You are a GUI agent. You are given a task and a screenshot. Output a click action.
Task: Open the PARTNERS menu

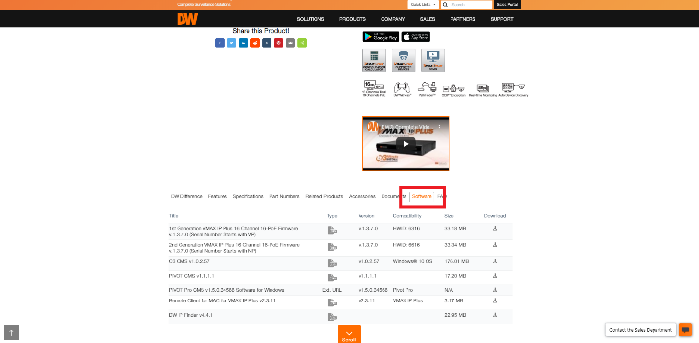click(x=463, y=19)
